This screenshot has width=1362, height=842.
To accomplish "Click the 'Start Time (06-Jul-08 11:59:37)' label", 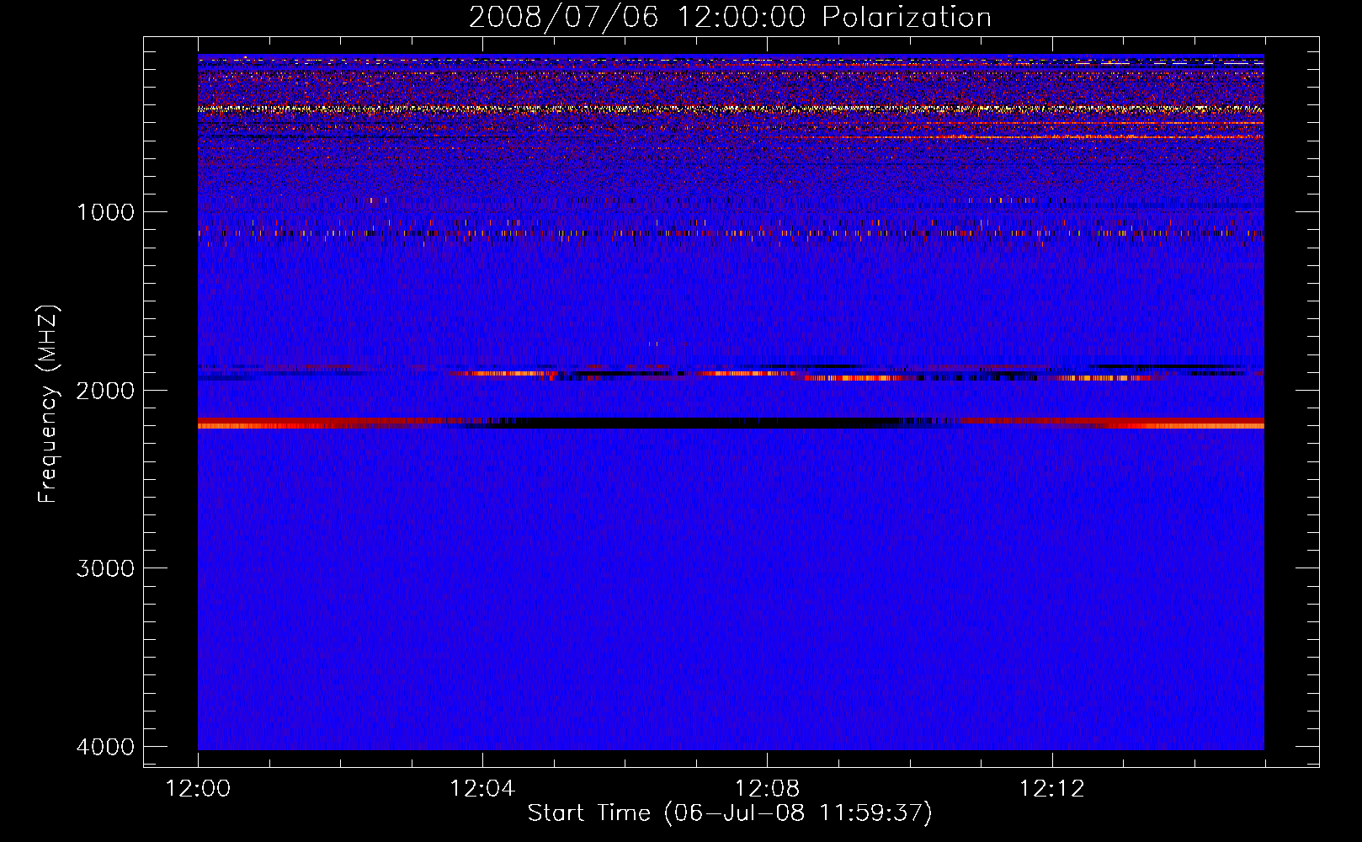I will pyautogui.click(x=730, y=813).
